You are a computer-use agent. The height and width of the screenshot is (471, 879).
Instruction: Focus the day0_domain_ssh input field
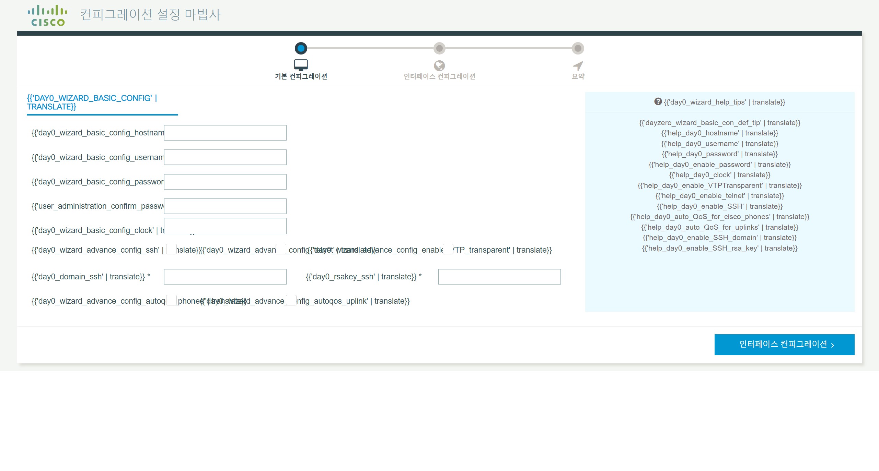click(x=225, y=277)
